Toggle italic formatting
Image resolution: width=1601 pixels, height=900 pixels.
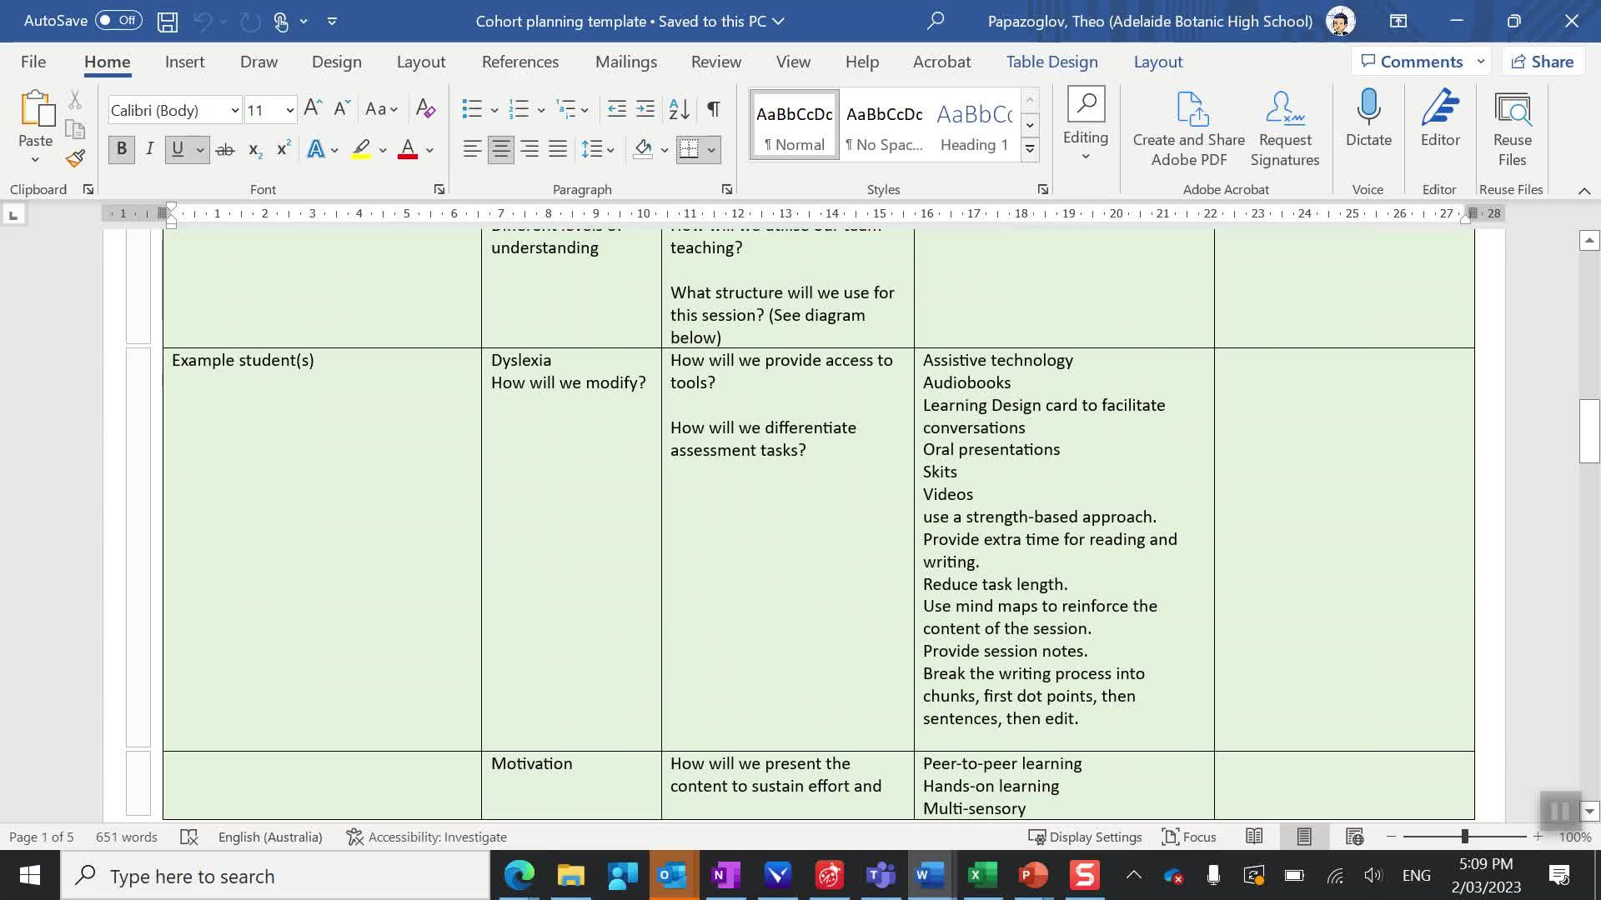coord(149,149)
